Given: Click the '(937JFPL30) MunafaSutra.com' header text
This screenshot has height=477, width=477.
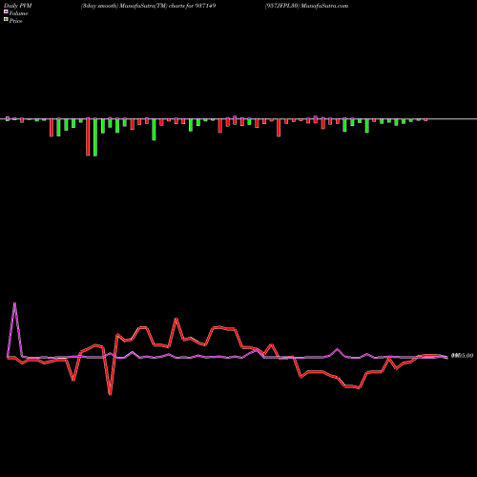Looking at the screenshot, I should [x=306, y=6].
